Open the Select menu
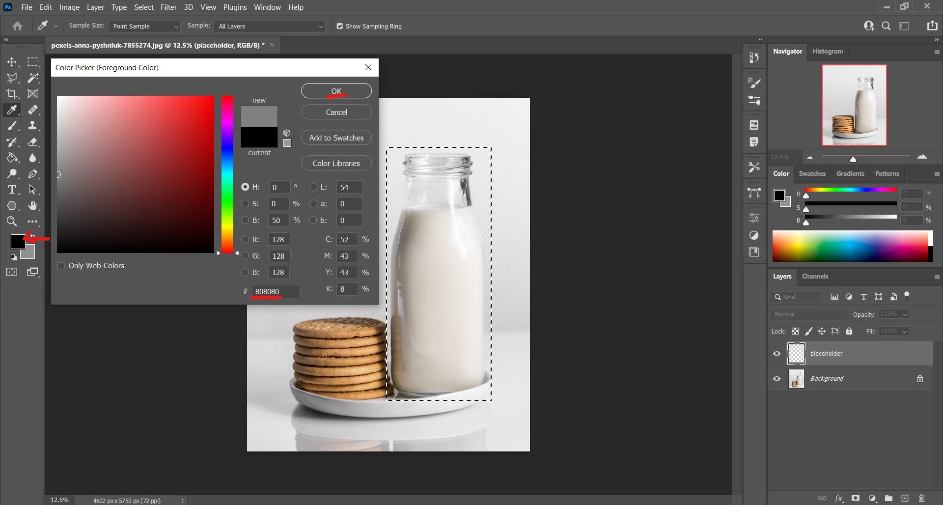943x505 pixels. pyautogui.click(x=144, y=7)
